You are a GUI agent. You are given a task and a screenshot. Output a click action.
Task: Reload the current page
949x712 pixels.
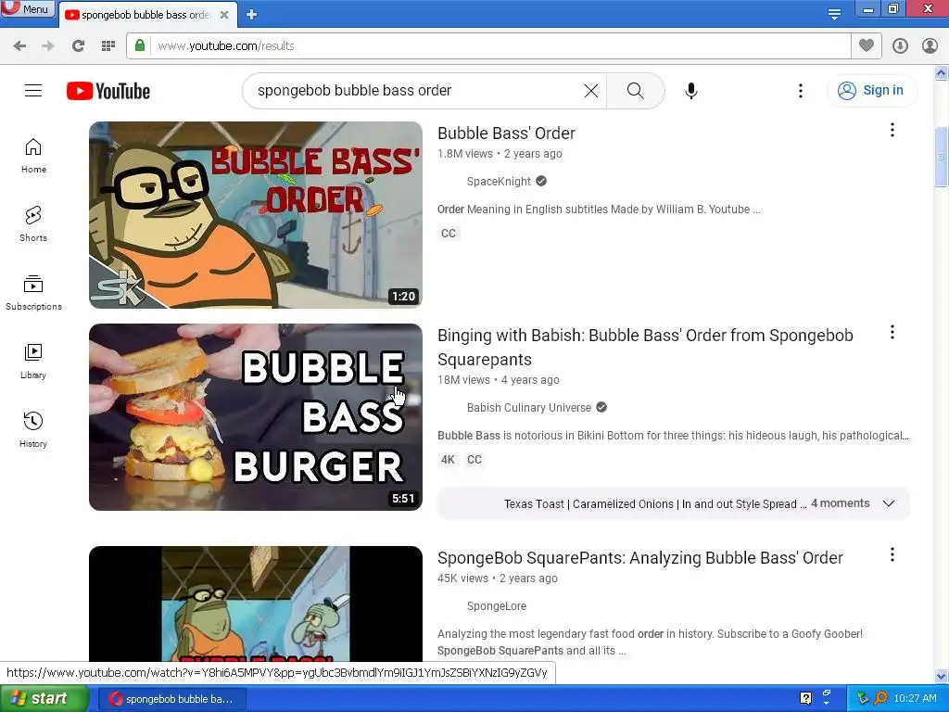78,46
